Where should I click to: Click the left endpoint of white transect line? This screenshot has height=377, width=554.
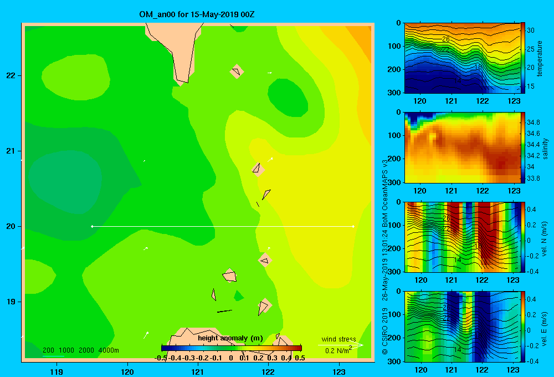[92, 226]
